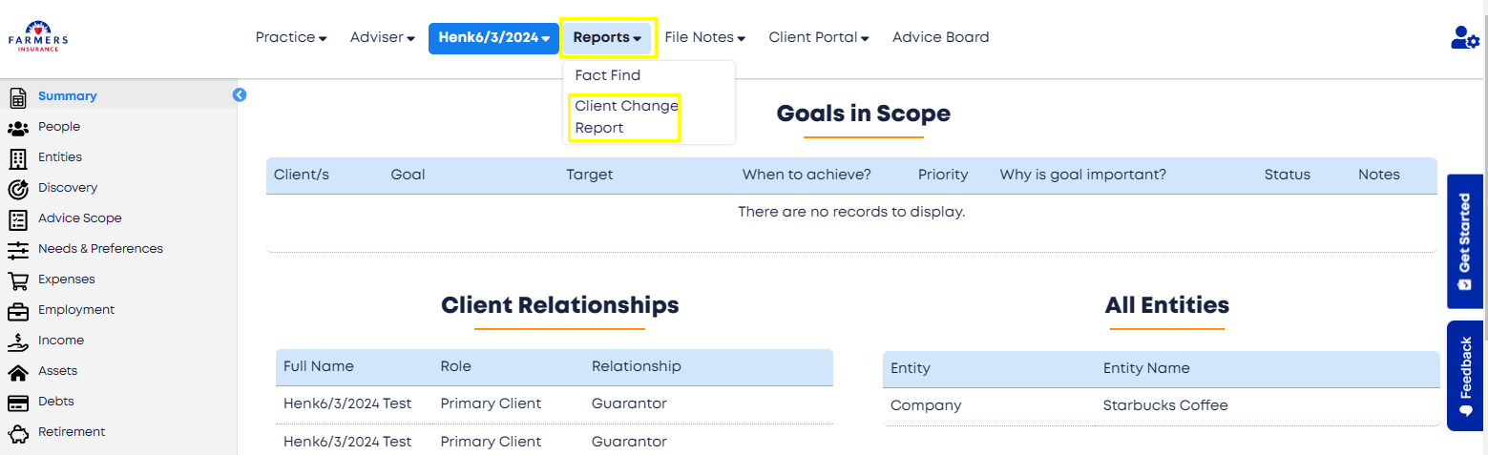Image resolution: width=1488 pixels, height=455 pixels.
Task: Collapse the sidebar with the blue chevron
Action: (240, 94)
